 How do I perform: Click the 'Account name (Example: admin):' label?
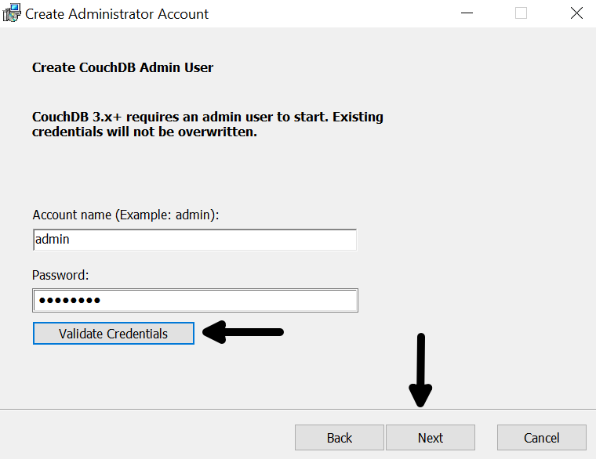click(x=125, y=215)
